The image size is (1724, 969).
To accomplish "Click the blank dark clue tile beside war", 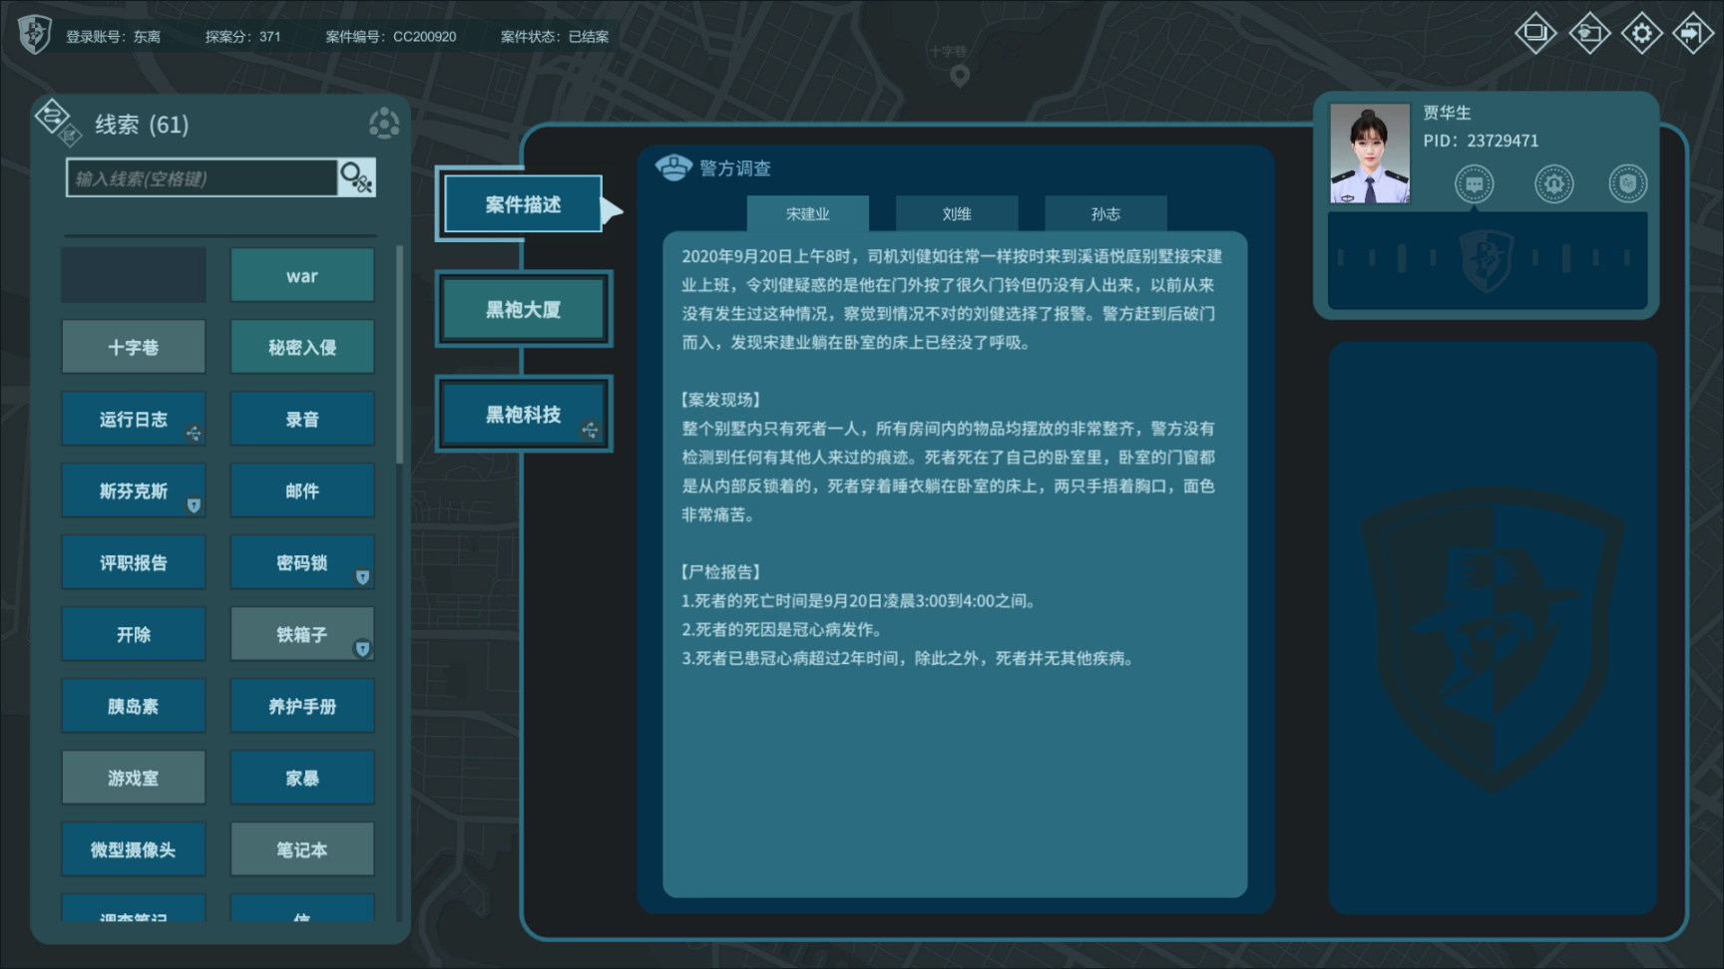I will 134,275.
